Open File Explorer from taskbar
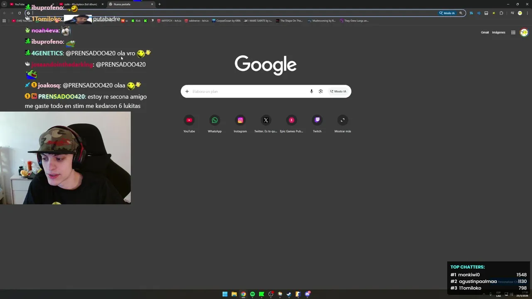The width and height of the screenshot is (532, 299). (x=234, y=294)
